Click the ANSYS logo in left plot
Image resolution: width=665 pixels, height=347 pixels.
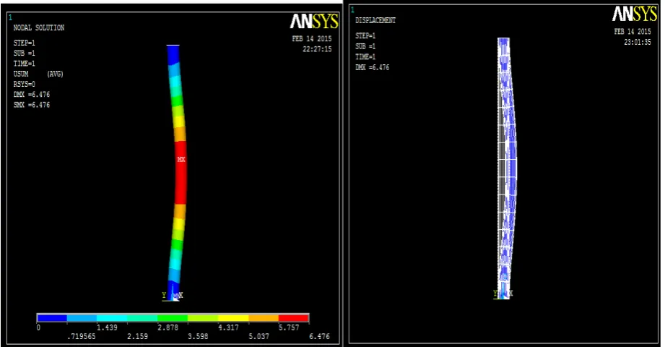tap(314, 21)
